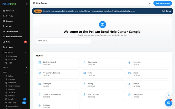Open Card Payments in sidebar
The image size is (175, 109).
click(14, 86)
